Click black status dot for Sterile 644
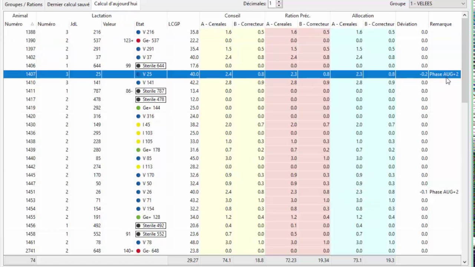 click(138, 66)
